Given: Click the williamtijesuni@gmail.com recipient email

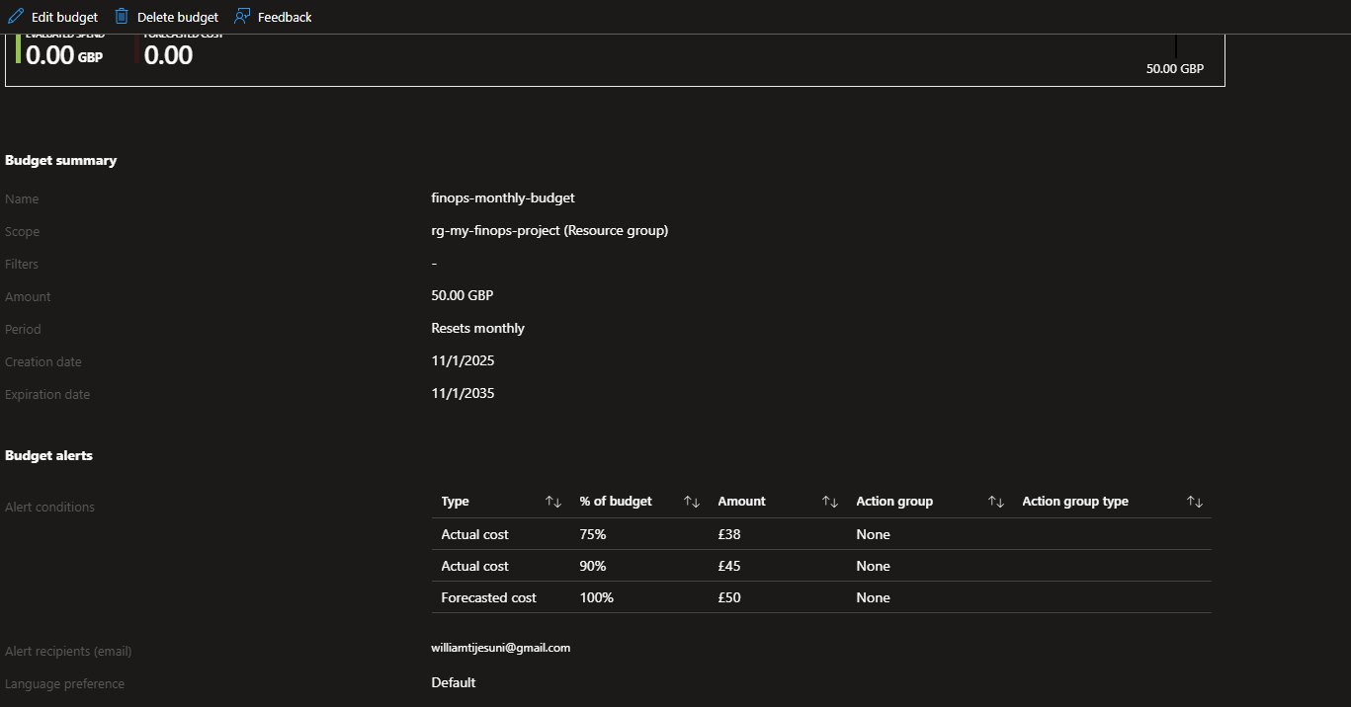Looking at the screenshot, I should [501, 648].
